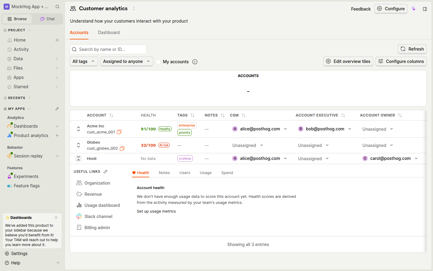This screenshot has width=433, height=271.
Task: Expand the Acme Inc account row
Action: 78,129
